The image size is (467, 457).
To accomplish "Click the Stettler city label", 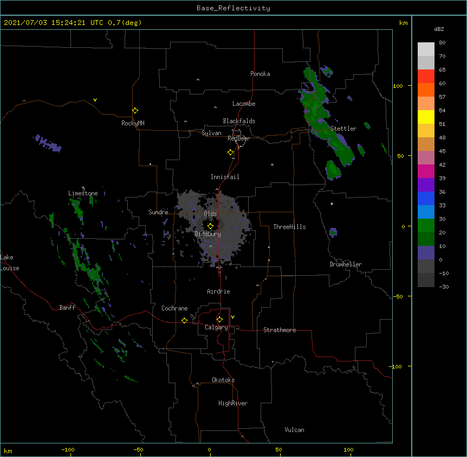I will 343,129.
